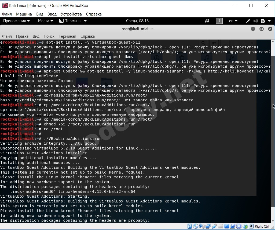The height and width of the screenshot is (230, 275).
Task: Open the en keyboard layout dropdown
Action: [x=233, y=21]
